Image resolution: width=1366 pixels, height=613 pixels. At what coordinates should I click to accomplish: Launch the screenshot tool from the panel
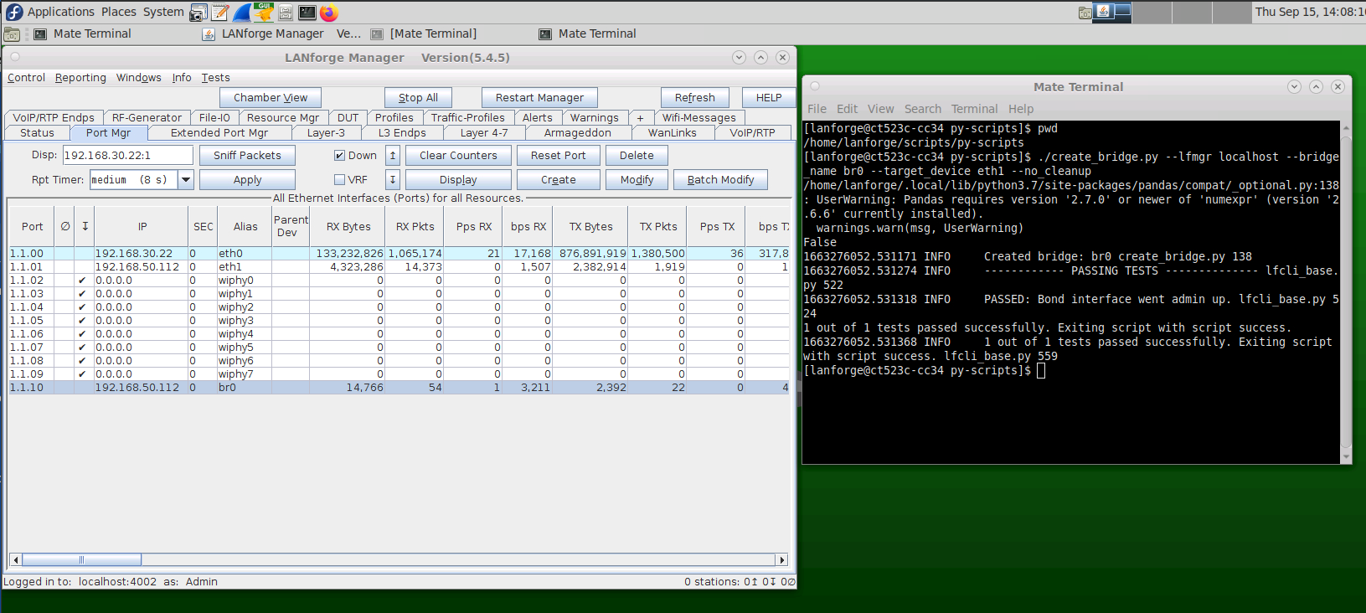198,13
